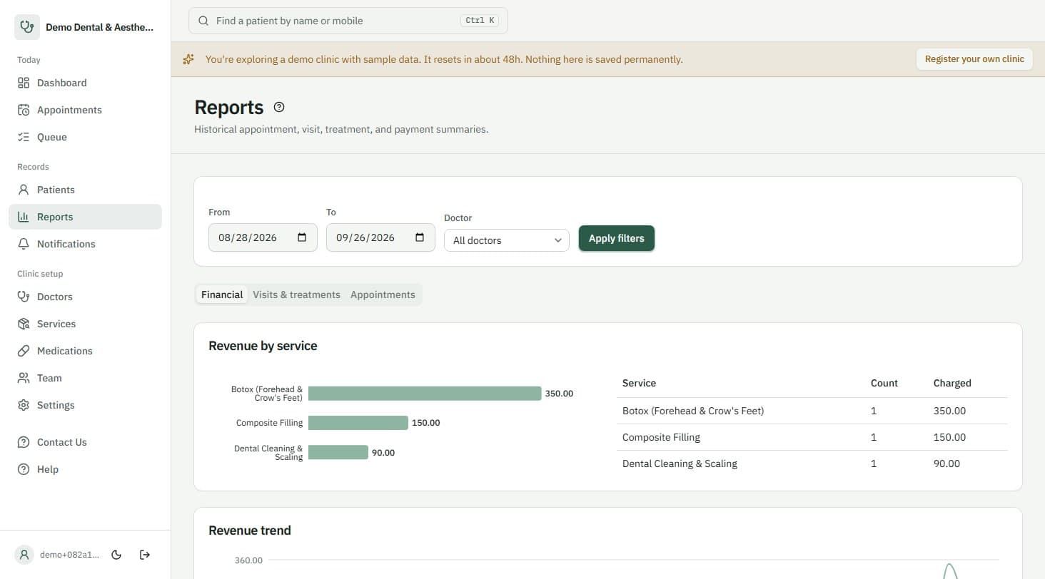The width and height of the screenshot is (1045, 579).
Task: Click the Contact Us question icon
Action: (24, 442)
